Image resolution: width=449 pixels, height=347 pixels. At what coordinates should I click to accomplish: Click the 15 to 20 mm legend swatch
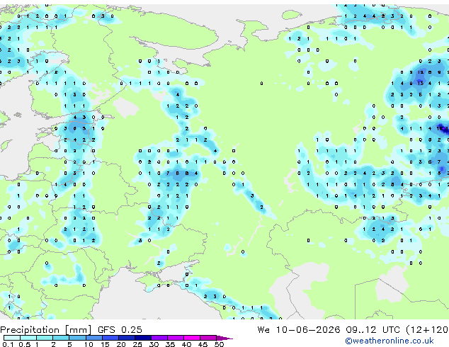[x=110, y=338]
